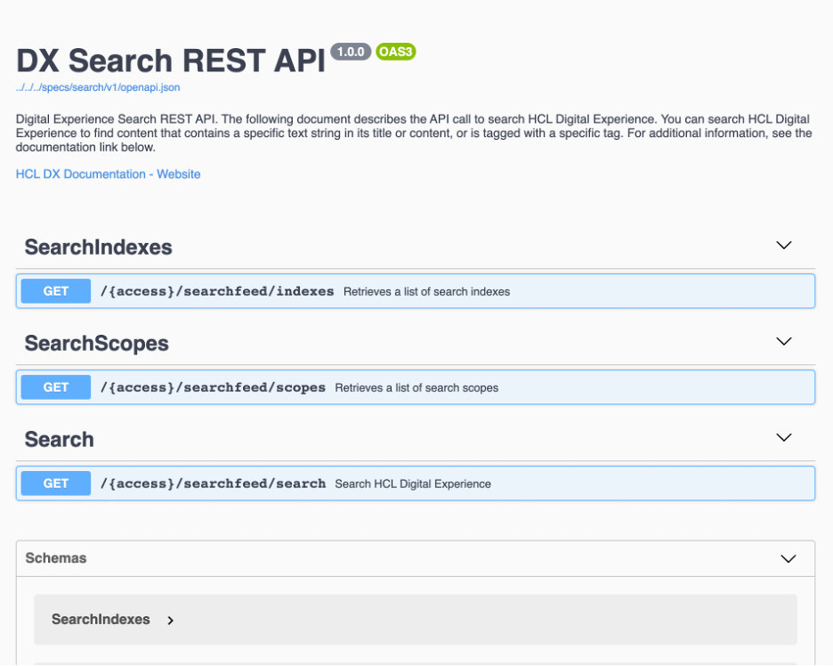Click the OAS3 green badge
Image resolution: width=833 pixels, height=666 pixels.
(396, 52)
